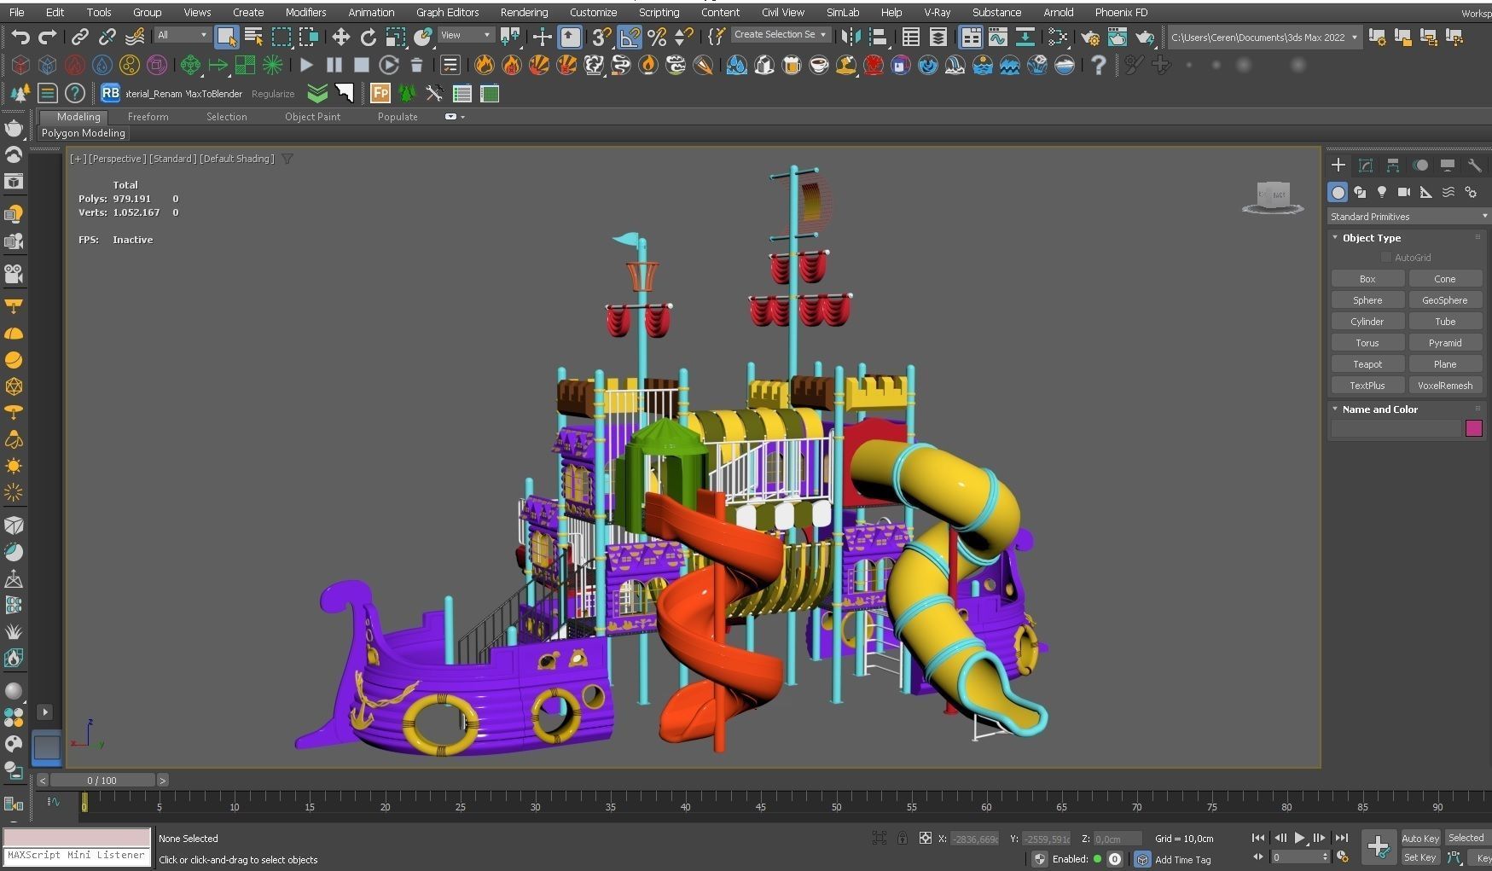Click the RB Material Renamer icon

(110, 93)
